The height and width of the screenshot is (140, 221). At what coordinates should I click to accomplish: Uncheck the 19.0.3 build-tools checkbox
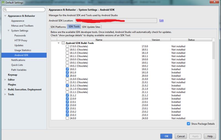coord(67,69)
